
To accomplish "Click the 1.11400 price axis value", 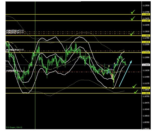I will (x=146, y=77).
